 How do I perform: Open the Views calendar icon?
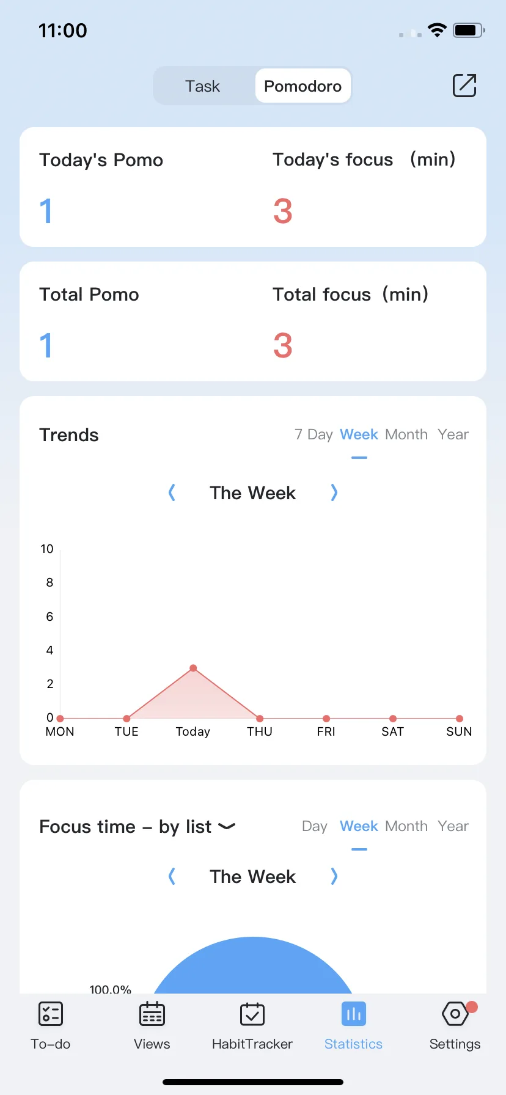[152, 1014]
